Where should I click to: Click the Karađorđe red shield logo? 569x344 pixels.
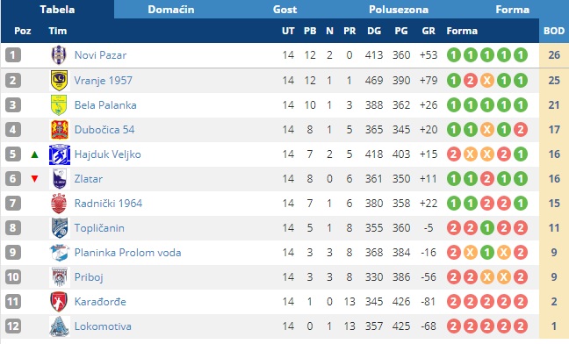coord(59,302)
